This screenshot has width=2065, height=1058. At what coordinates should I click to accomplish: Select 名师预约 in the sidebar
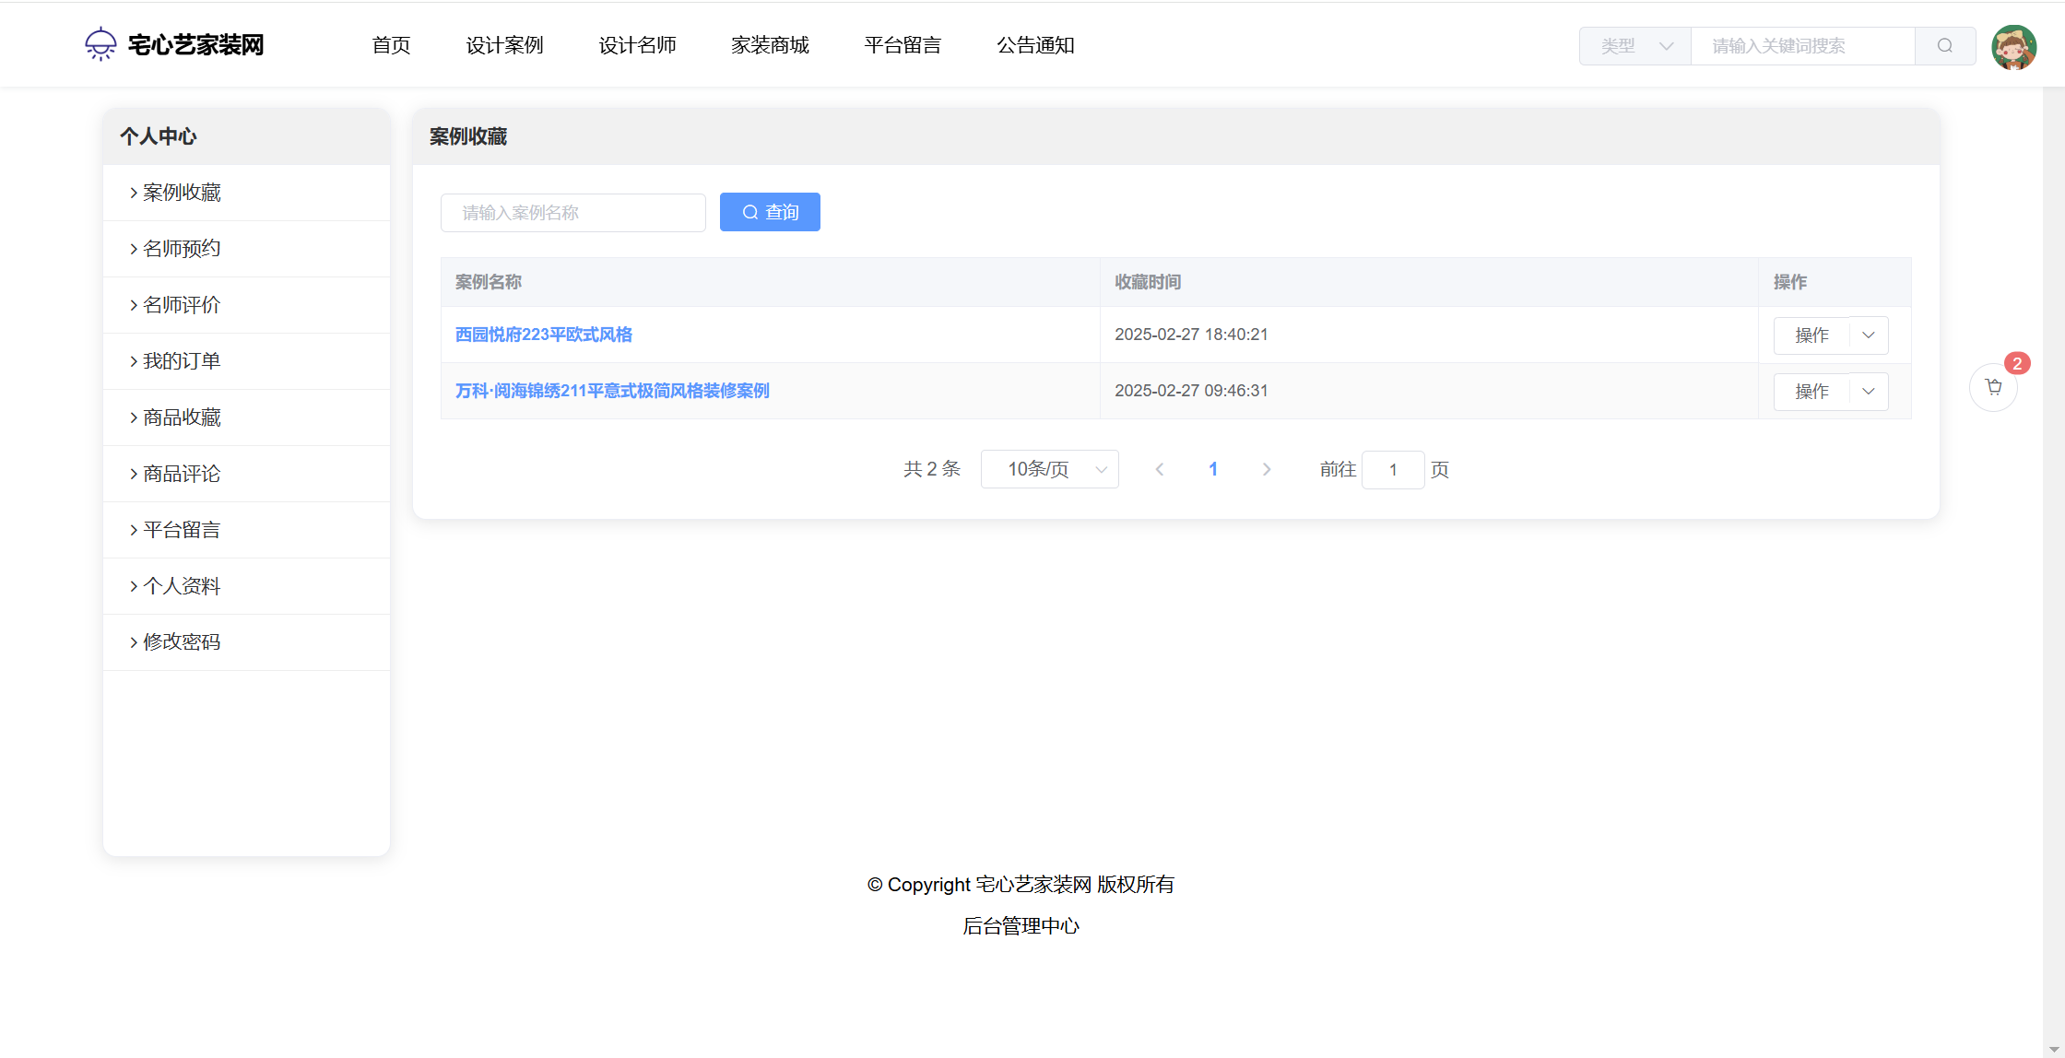(x=182, y=249)
